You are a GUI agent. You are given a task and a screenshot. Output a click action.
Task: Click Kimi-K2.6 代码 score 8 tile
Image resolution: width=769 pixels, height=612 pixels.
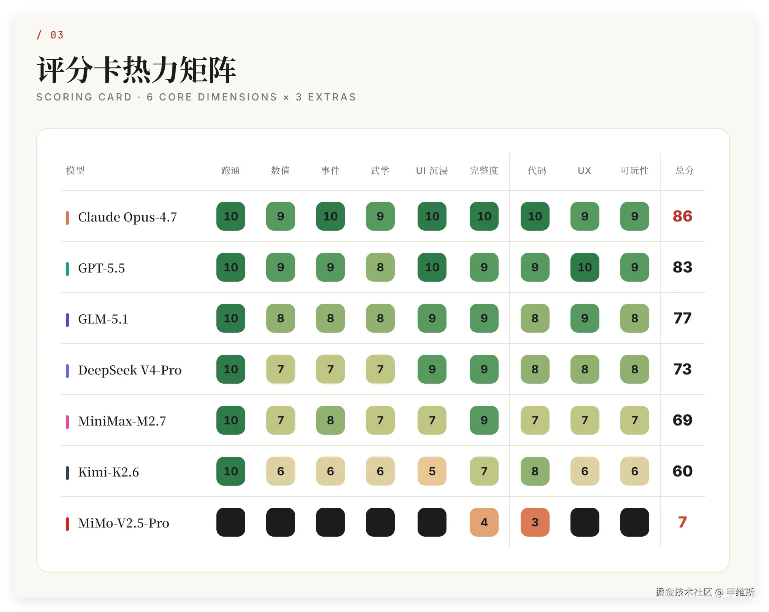coord(535,471)
